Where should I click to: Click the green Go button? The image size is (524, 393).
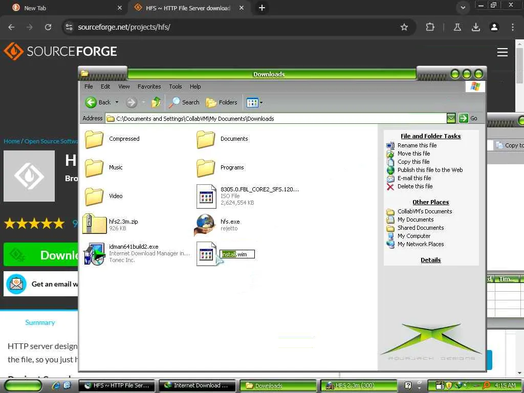pos(468,118)
